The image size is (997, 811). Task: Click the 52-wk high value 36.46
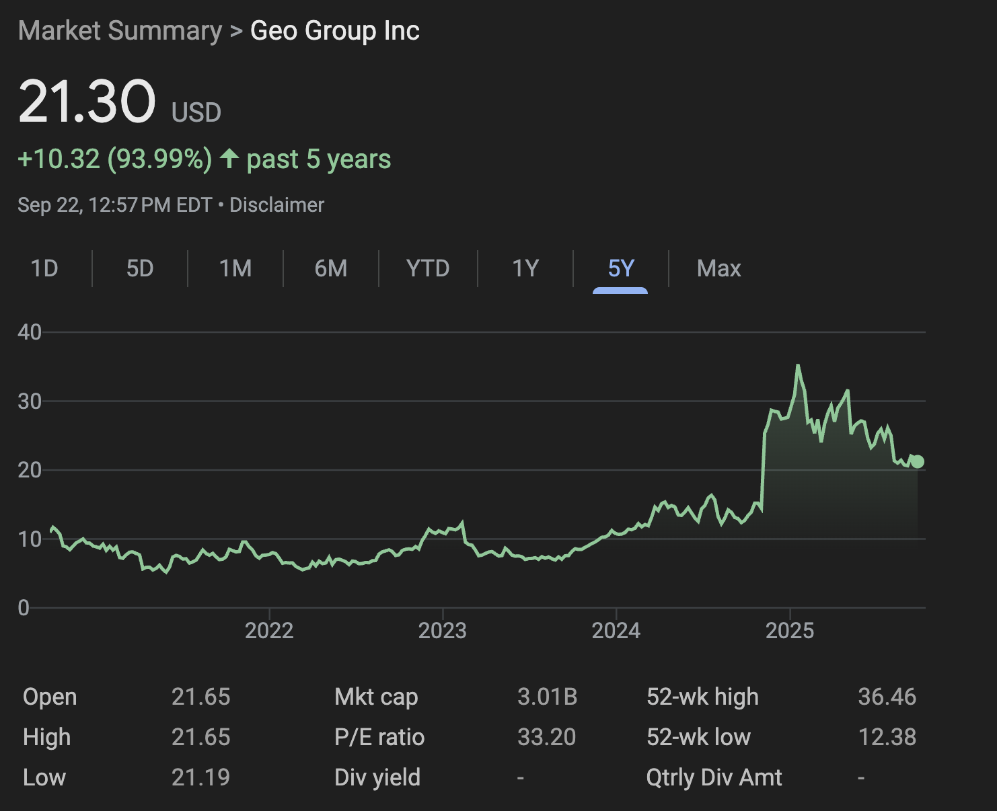pos(887,697)
